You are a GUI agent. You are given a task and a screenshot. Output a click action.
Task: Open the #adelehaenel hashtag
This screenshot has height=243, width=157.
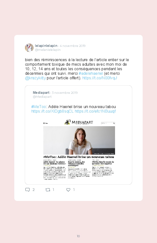tap(91, 73)
